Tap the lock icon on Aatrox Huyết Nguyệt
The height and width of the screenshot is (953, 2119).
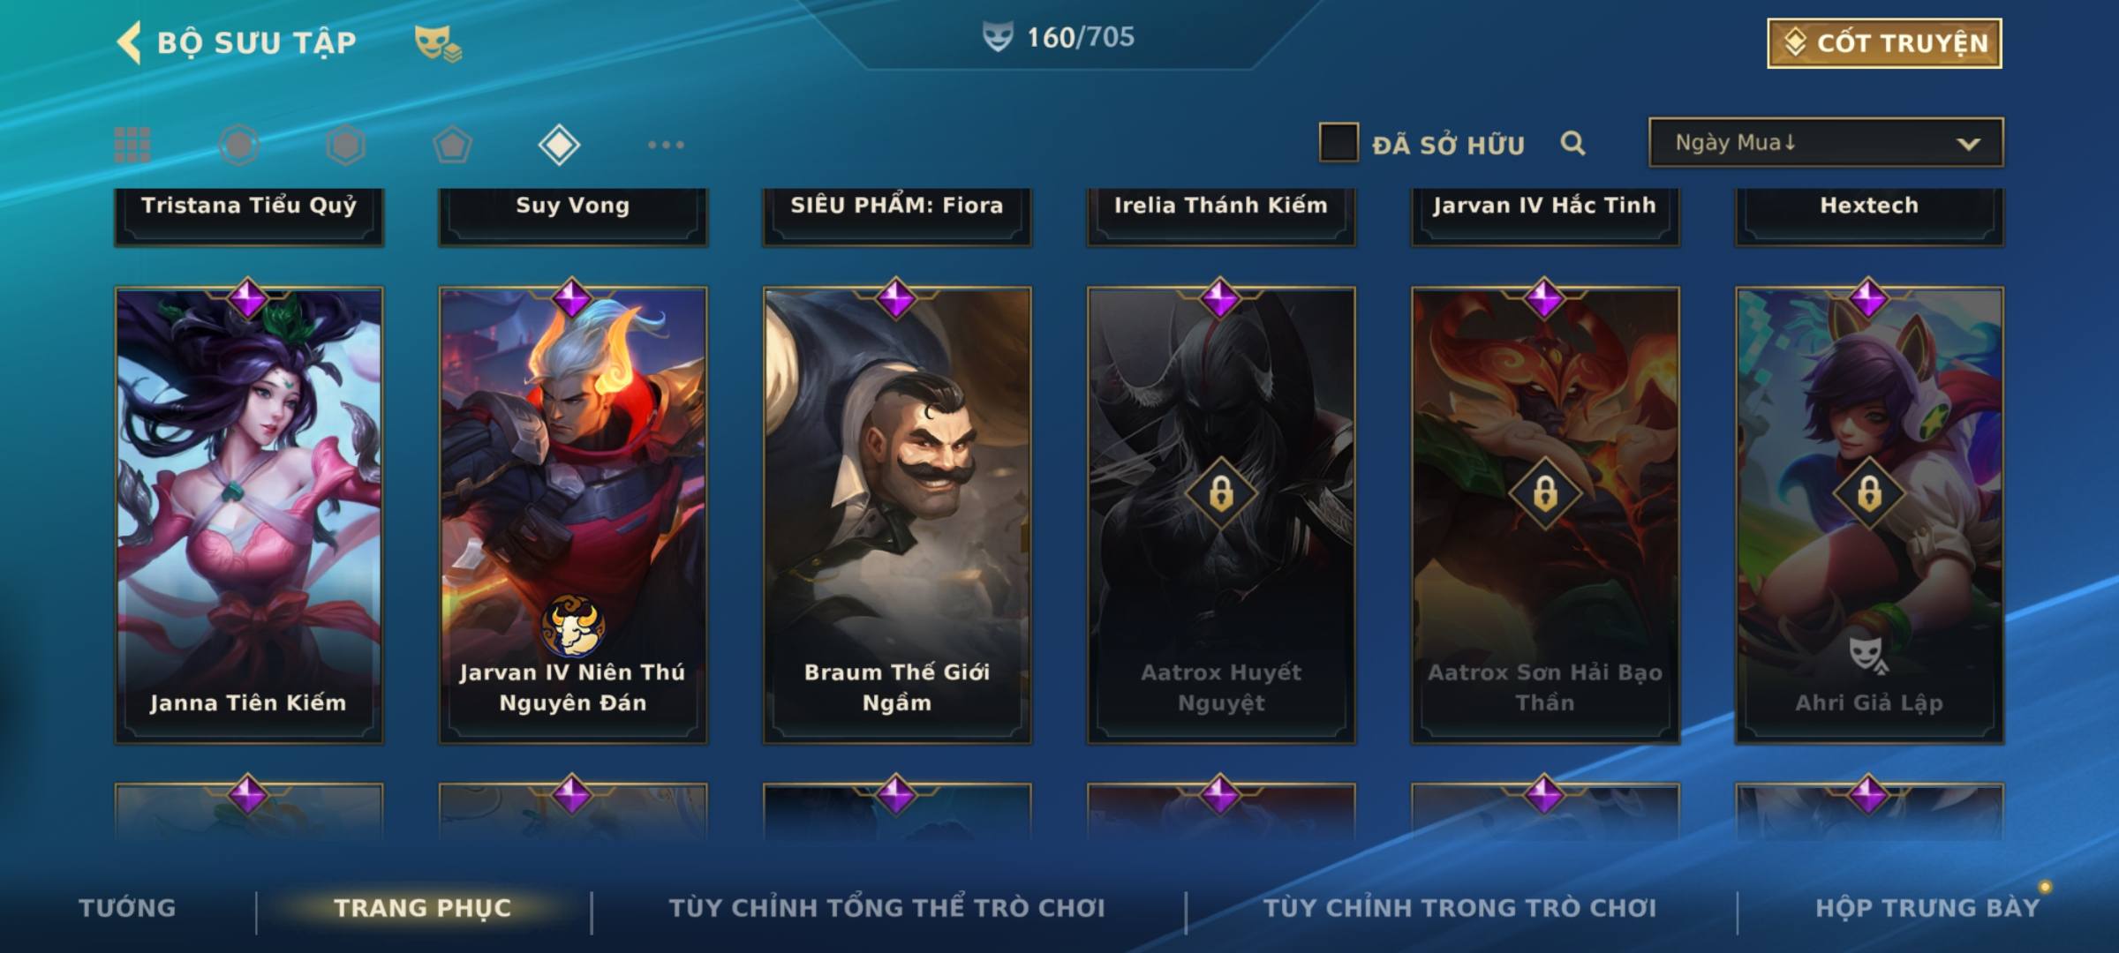click(1221, 493)
